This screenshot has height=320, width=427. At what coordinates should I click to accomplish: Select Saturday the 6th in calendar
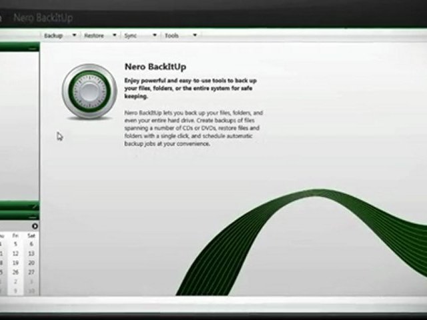click(31, 245)
